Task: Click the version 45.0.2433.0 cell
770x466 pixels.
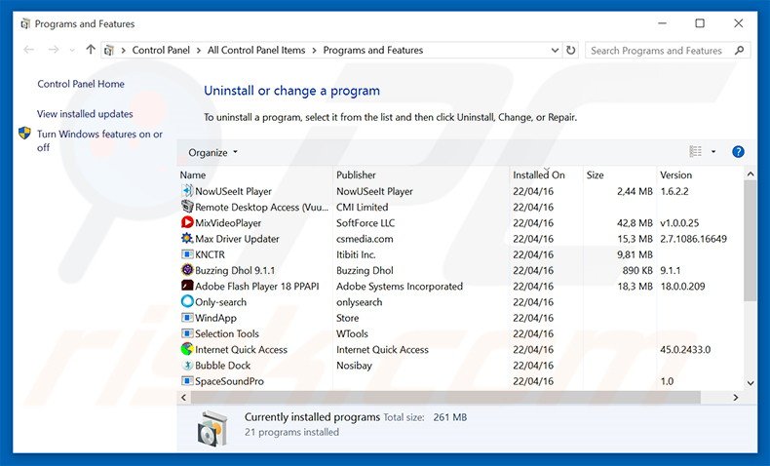Action: coord(685,350)
